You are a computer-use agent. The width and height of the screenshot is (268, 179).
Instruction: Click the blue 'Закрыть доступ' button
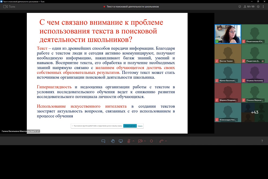[x=130, y=126]
